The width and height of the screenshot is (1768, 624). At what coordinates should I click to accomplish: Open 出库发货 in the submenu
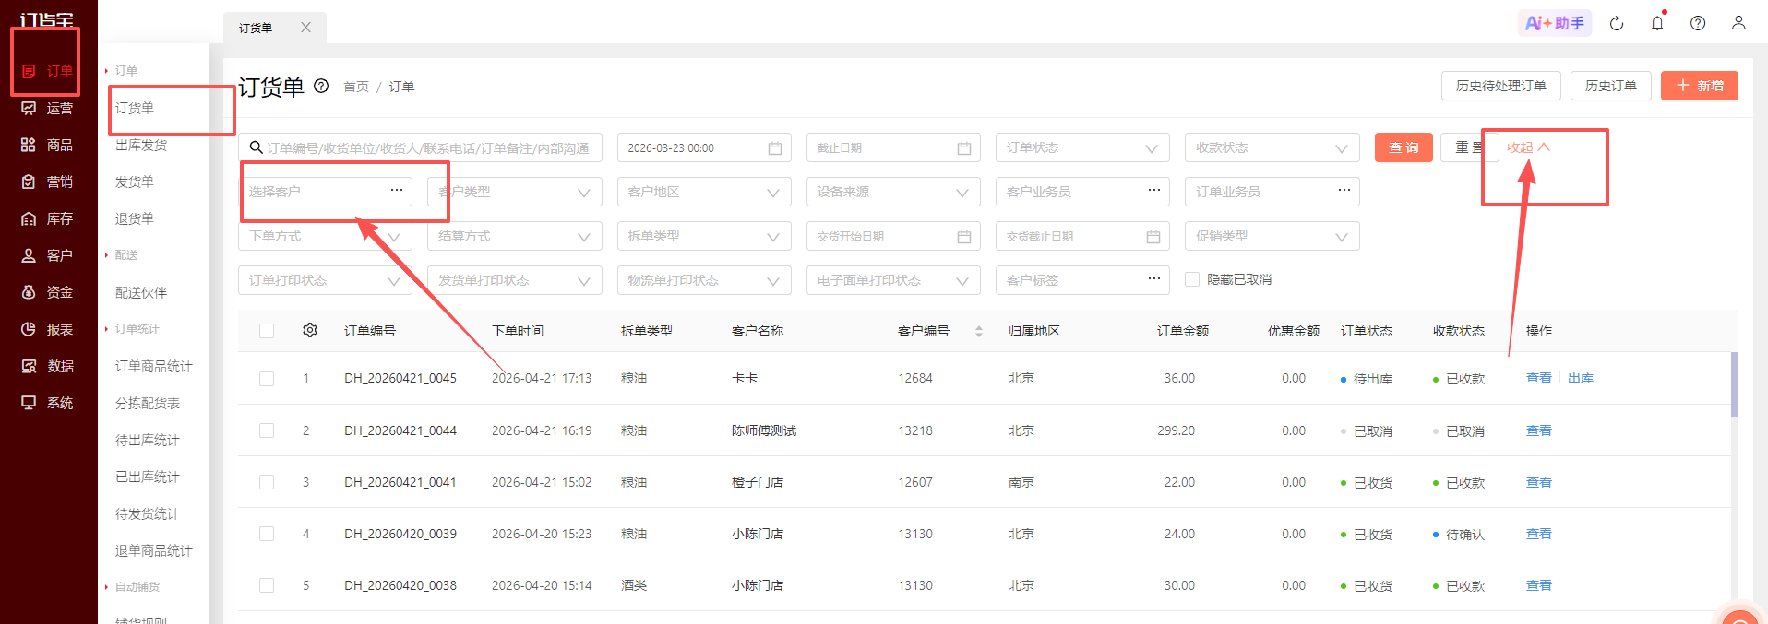(x=141, y=145)
